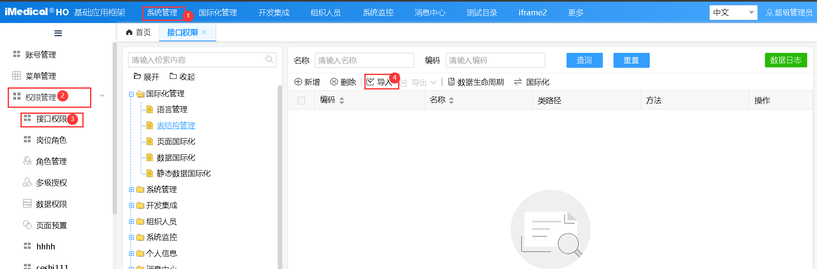817x269 pixels.
Task: Click the 菜单管理 grid icon
Action: point(17,75)
